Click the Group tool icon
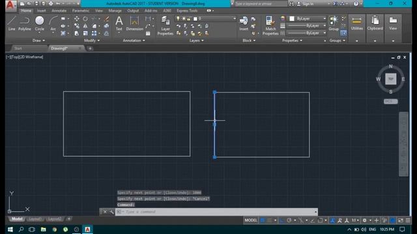 pos(334,23)
